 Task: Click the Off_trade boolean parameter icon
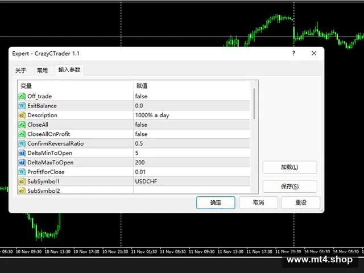[22, 96]
